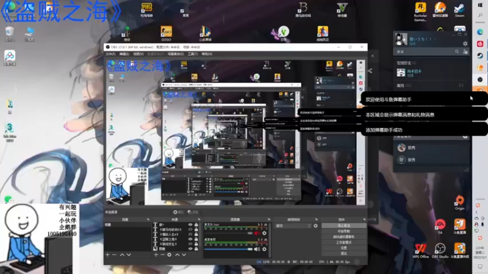The image size is (488, 274).
Task: Open Microsoft Edge from taskbar
Action: [480, 32]
